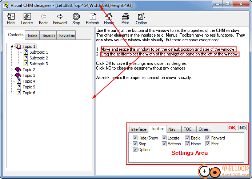Select Subtopic 3 in contents tree
This screenshot has width=252, height=179.
pyautogui.click(x=39, y=64)
